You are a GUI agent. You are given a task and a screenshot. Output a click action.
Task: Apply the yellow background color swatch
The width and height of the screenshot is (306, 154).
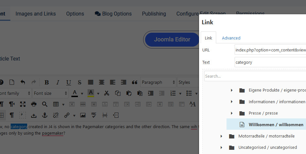click(91, 93)
